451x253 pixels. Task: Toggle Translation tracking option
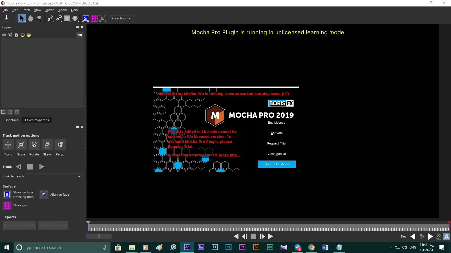click(x=8, y=145)
